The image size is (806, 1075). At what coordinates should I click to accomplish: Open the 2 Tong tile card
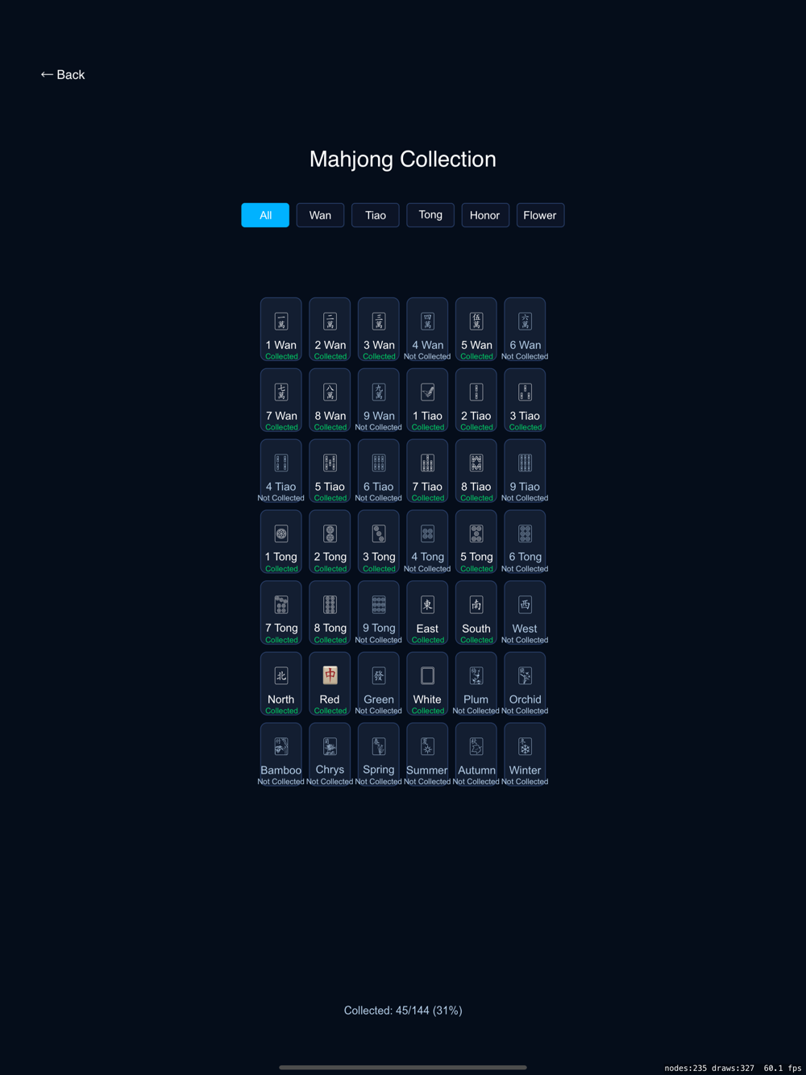pos(330,542)
